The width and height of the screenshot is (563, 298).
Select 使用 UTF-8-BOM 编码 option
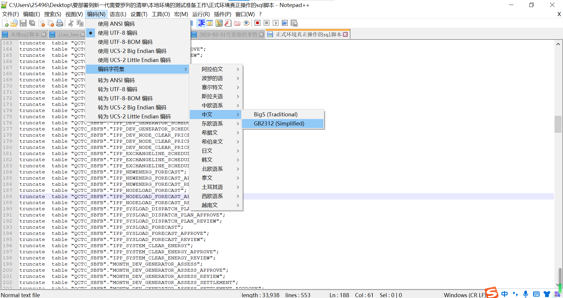(x=138, y=42)
